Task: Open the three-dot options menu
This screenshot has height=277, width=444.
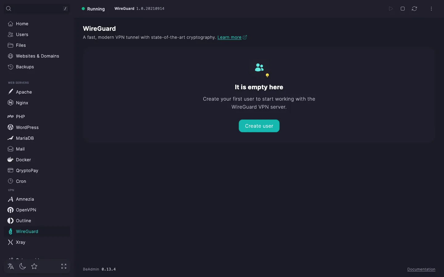Action: tap(431, 9)
